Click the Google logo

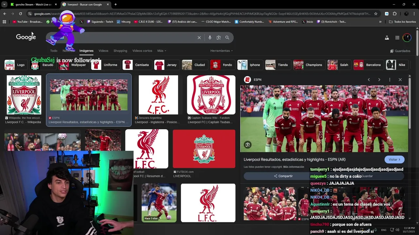pos(26,37)
